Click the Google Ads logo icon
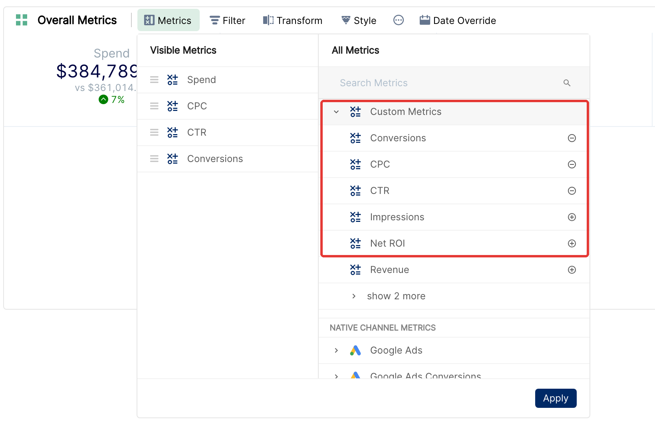655x431 pixels. coord(355,350)
